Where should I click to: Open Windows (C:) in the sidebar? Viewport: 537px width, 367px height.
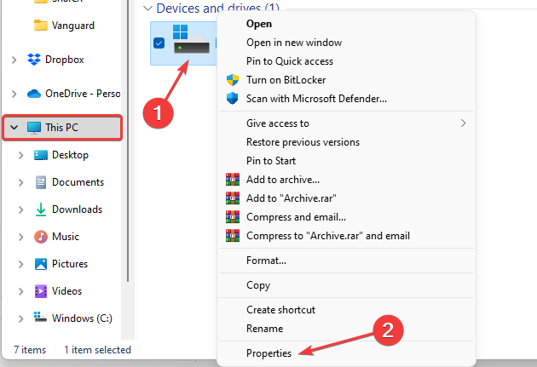(x=81, y=318)
